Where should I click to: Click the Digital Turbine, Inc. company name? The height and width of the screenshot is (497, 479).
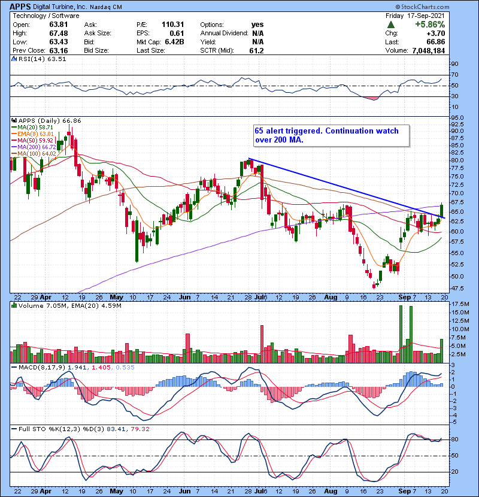coord(60,7)
